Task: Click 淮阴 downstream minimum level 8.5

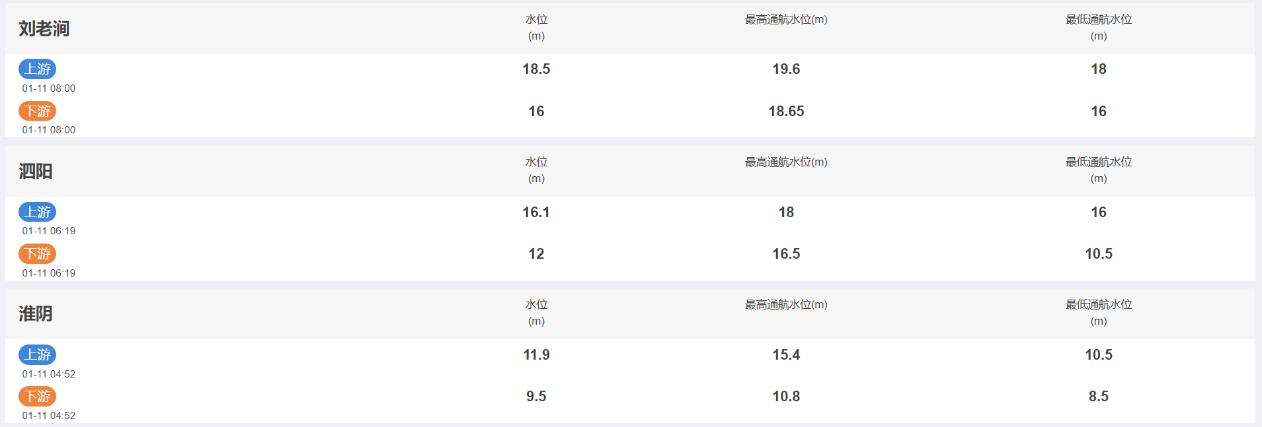Action: pyautogui.click(x=1099, y=396)
